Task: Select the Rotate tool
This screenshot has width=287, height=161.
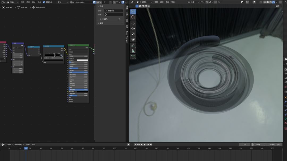Action: coord(133,28)
